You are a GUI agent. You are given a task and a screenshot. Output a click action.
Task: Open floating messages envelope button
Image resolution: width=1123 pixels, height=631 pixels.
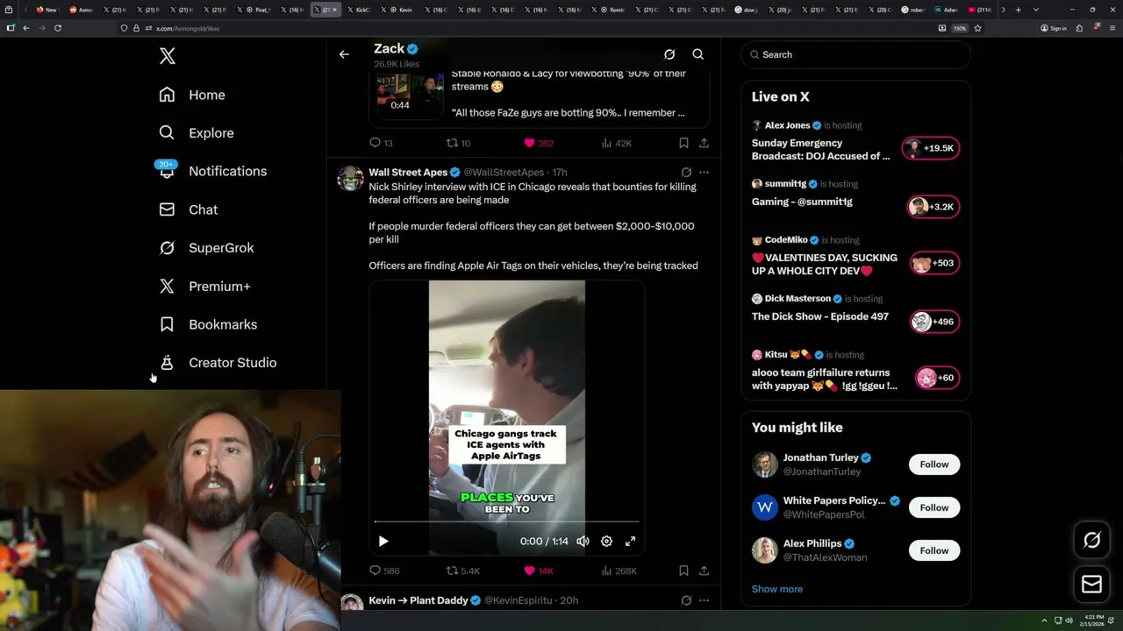point(1092,585)
